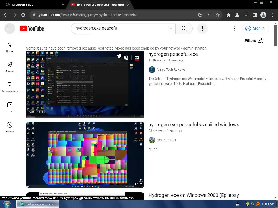Viewport: 278px width, 208px height.
Task: Open Hydrogen.exe on Windows 2000 title
Action: (x=194, y=195)
